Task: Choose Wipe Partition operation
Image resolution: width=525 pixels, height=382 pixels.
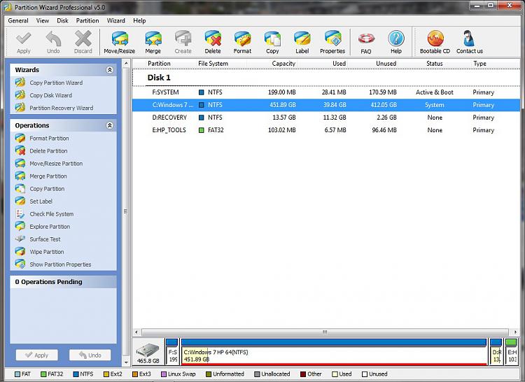Action: pos(46,252)
